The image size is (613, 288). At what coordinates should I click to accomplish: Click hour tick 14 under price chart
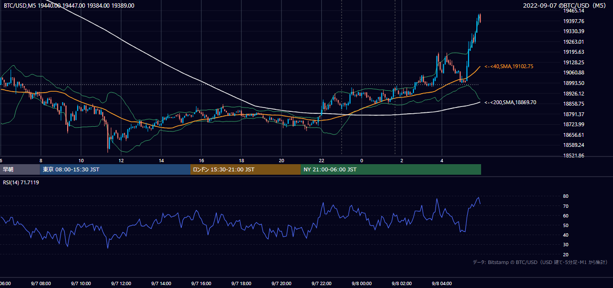pyautogui.click(x=161, y=160)
